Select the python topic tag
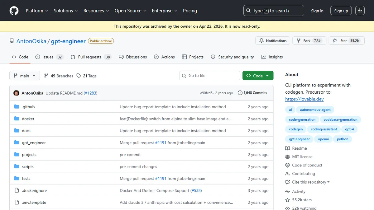Screen dimensions: 374x210 click(x=343, y=139)
